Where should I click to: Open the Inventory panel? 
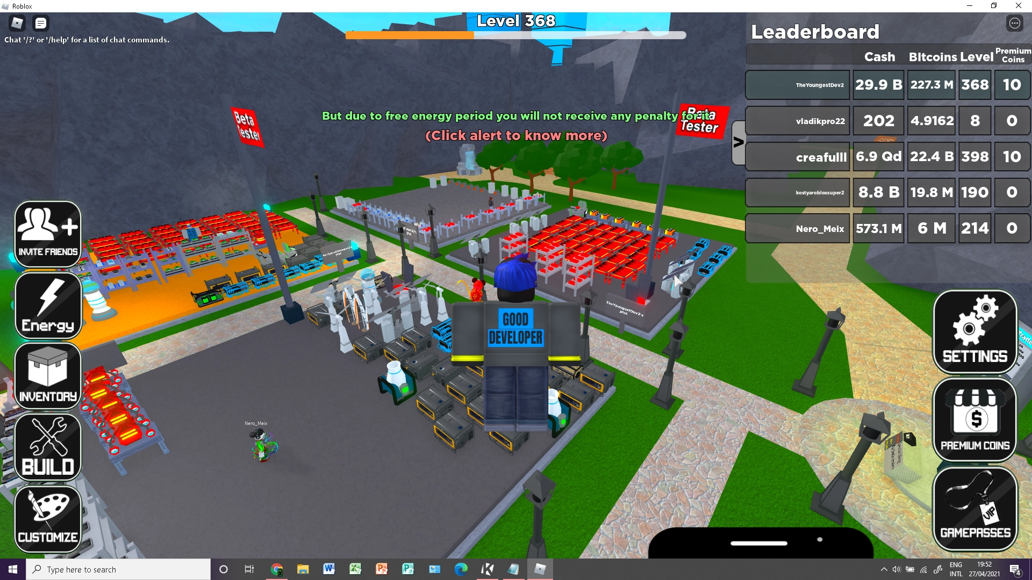(x=47, y=376)
